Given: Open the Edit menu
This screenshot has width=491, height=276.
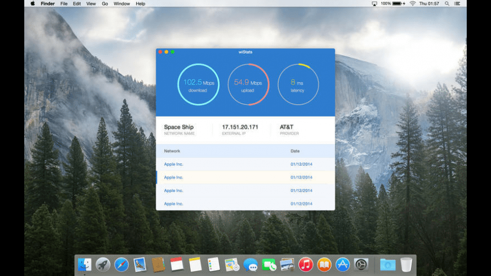Looking at the screenshot, I should coord(77,4).
